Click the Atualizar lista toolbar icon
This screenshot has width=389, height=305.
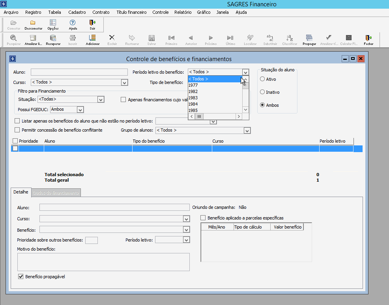point(33,39)
